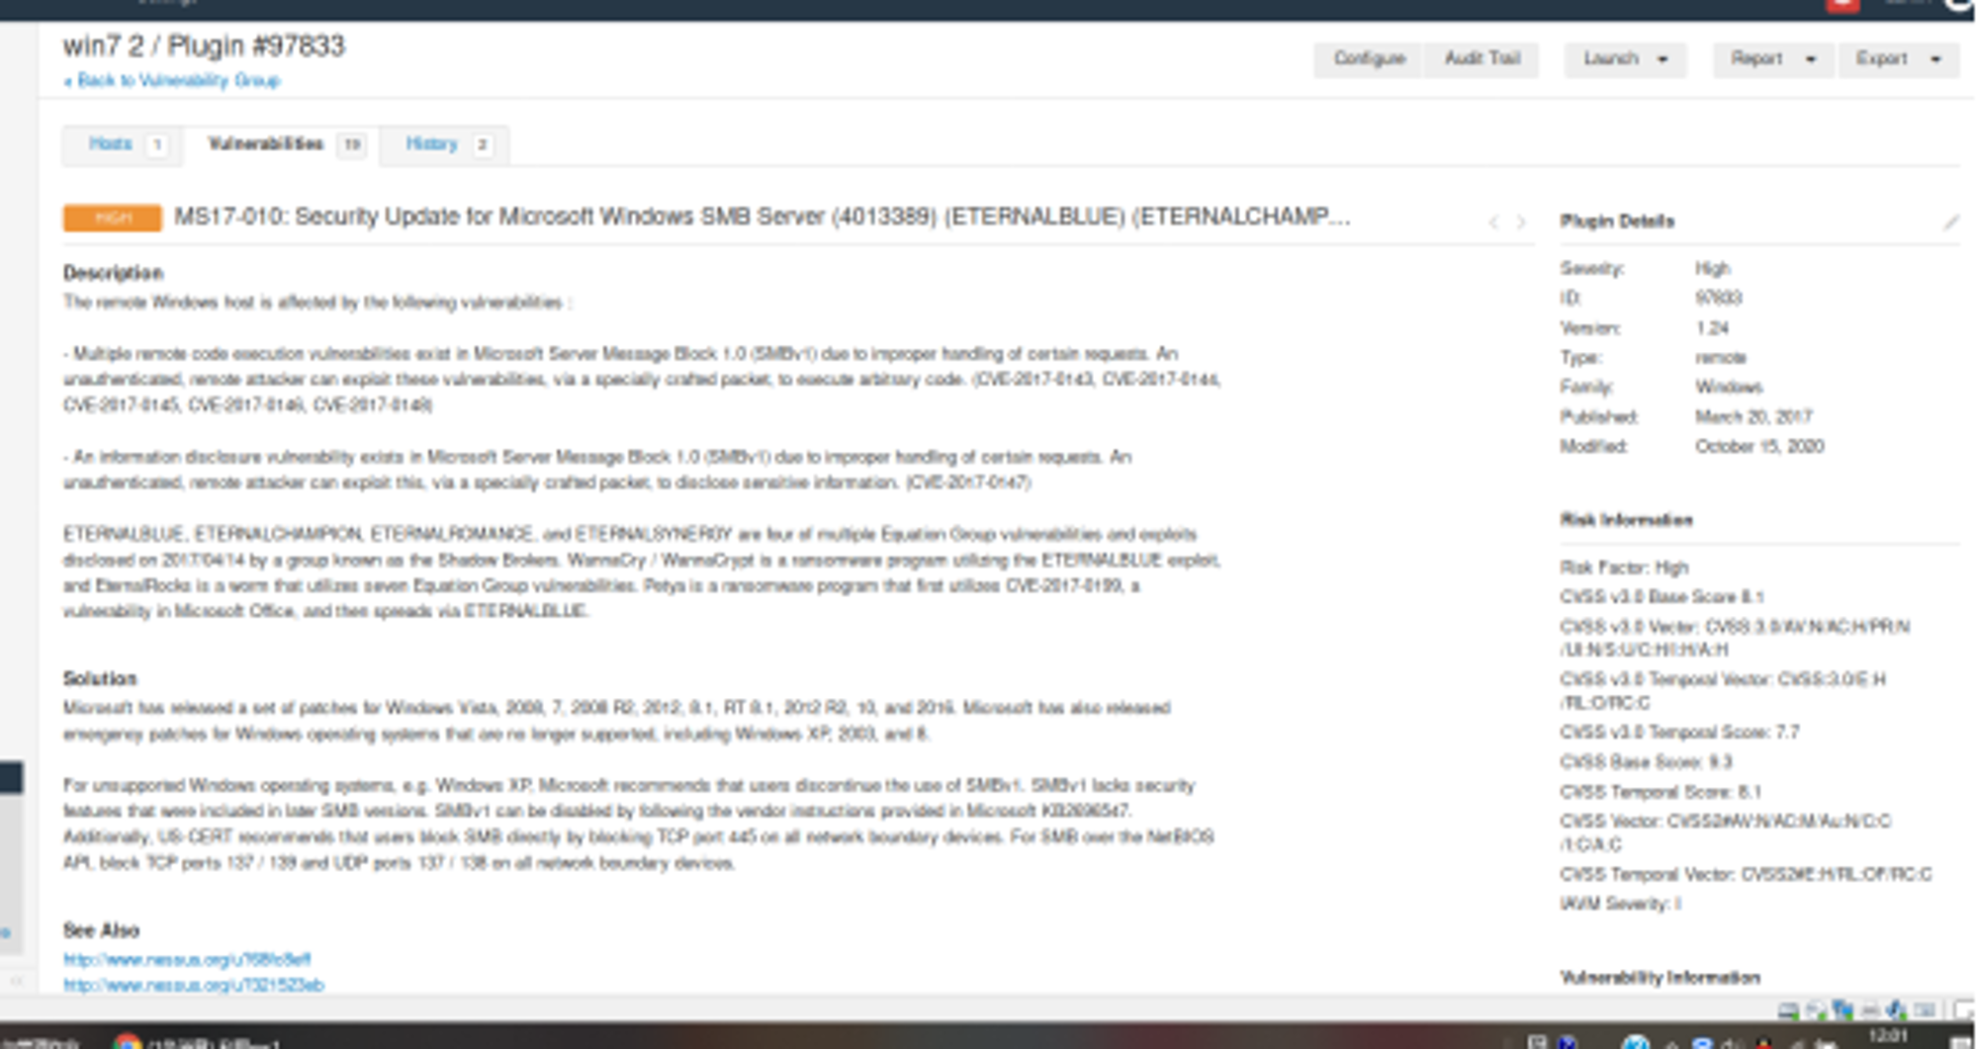Screen dimensions: 1978x1049
Task: Click the Plugin Details heading
Action: coord(1617,221)
